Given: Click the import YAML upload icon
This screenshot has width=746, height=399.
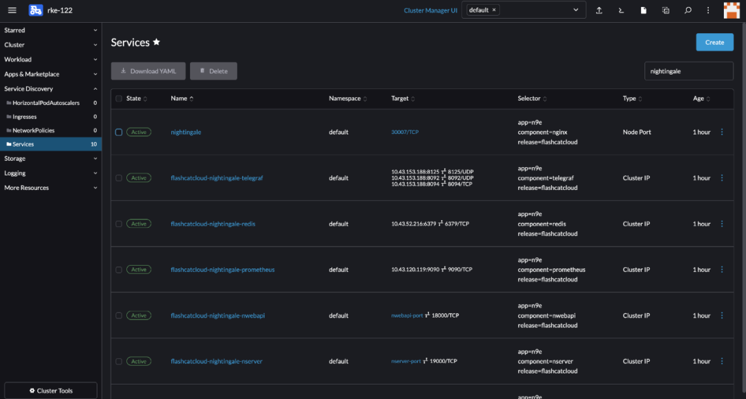Looking at the screenshot, I should 599,10.
